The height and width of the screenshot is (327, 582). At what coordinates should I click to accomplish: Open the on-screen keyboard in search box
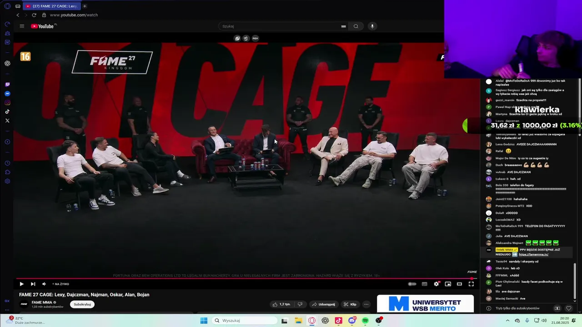343,26
